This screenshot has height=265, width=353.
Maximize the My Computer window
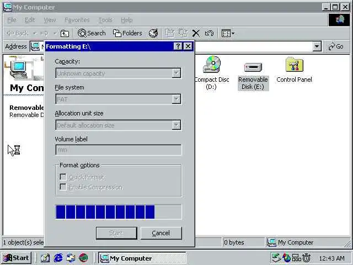pyautogui.click(x=335, y=7)
